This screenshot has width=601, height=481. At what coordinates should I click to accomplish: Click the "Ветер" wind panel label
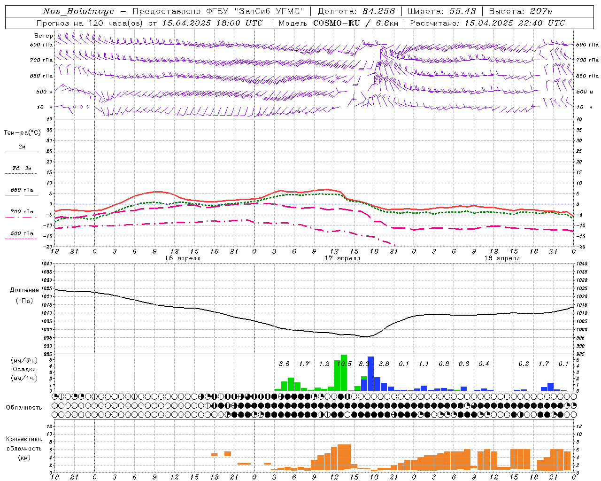click(43, 36)
